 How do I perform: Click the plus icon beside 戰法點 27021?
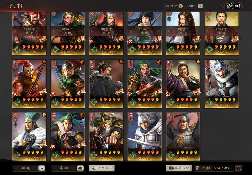click(200, 6)
